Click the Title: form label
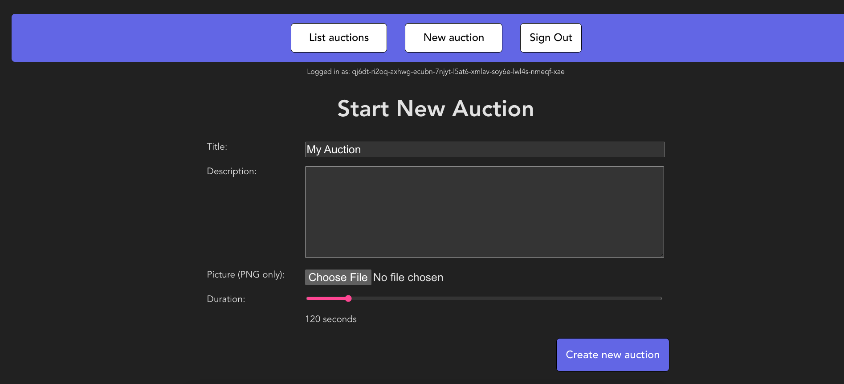This screenshot has width=844, height=384. coord(216,146)
